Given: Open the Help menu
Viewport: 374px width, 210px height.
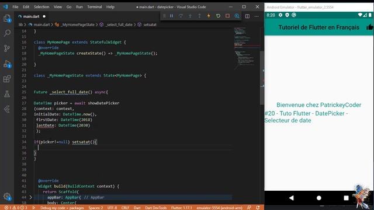Looking at the screenshot, I should point(110,7).
